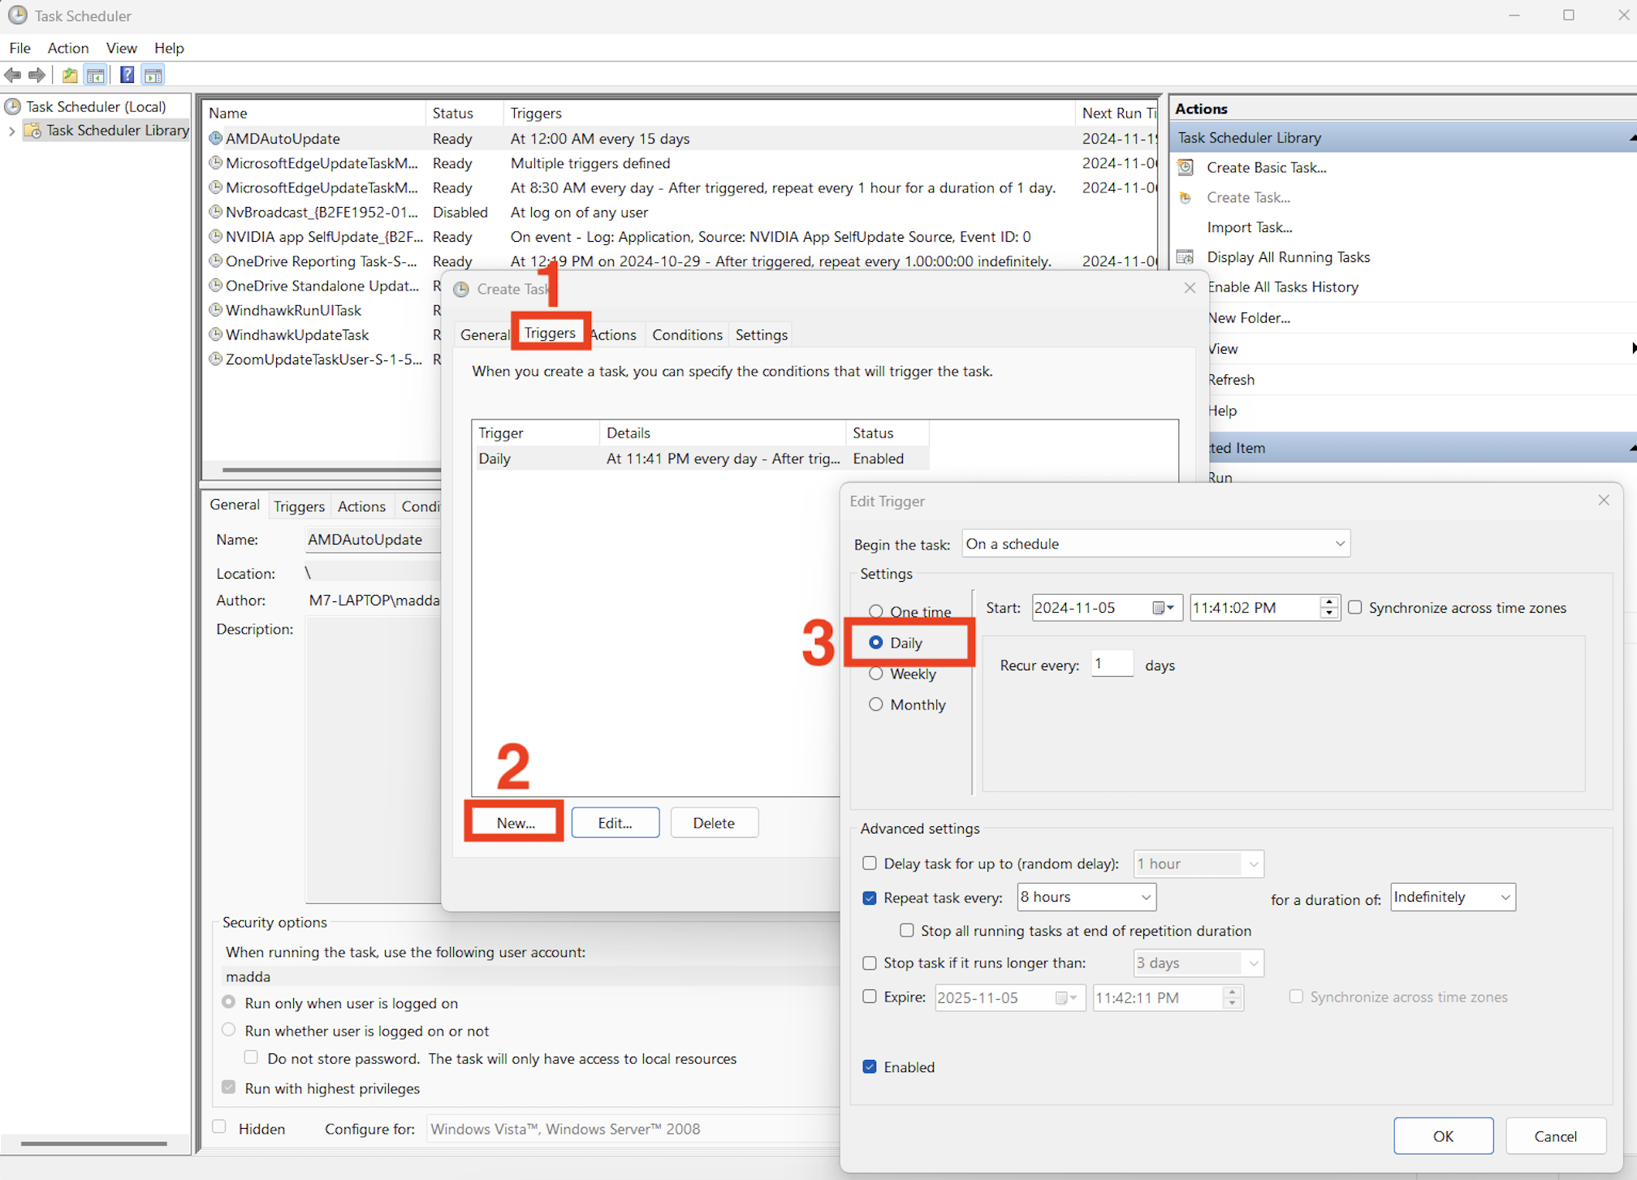Screen dimensions: 1637x1180
Task: Click the Up One Level folder icon
Action: tap(71, 75)
